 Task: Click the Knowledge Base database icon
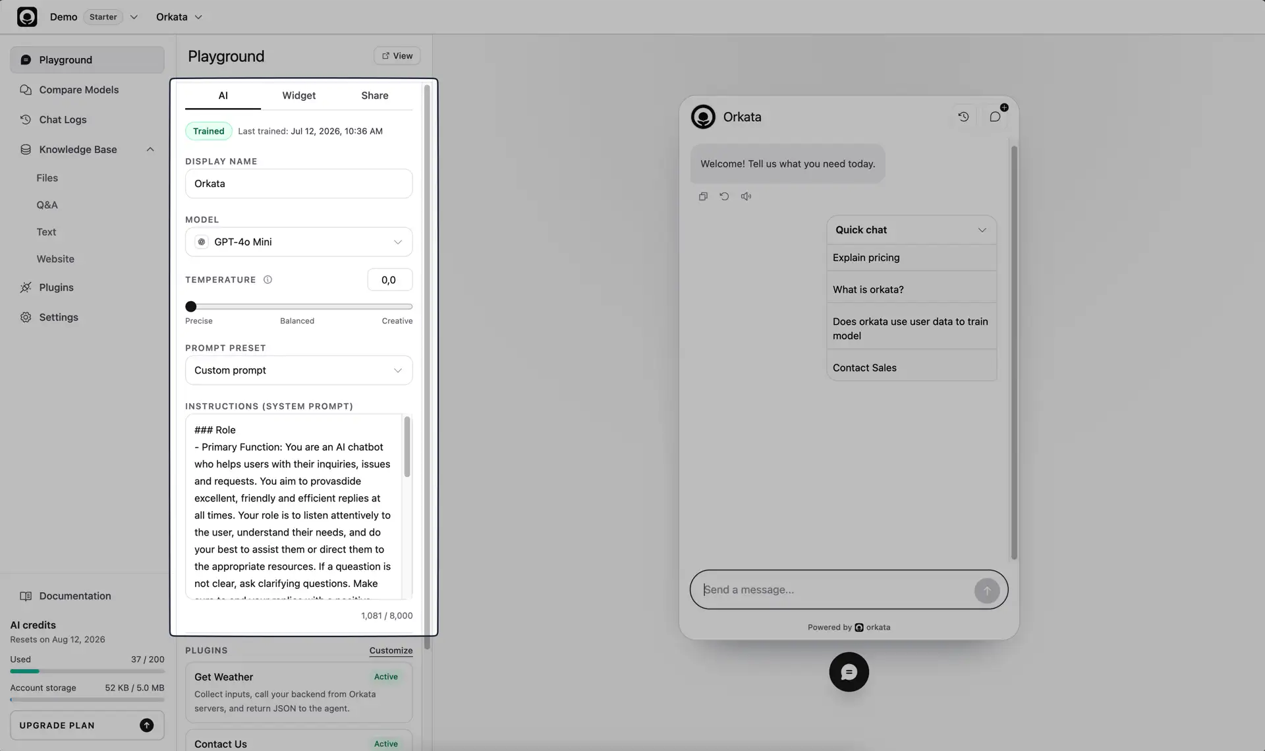tap(26, 150)
